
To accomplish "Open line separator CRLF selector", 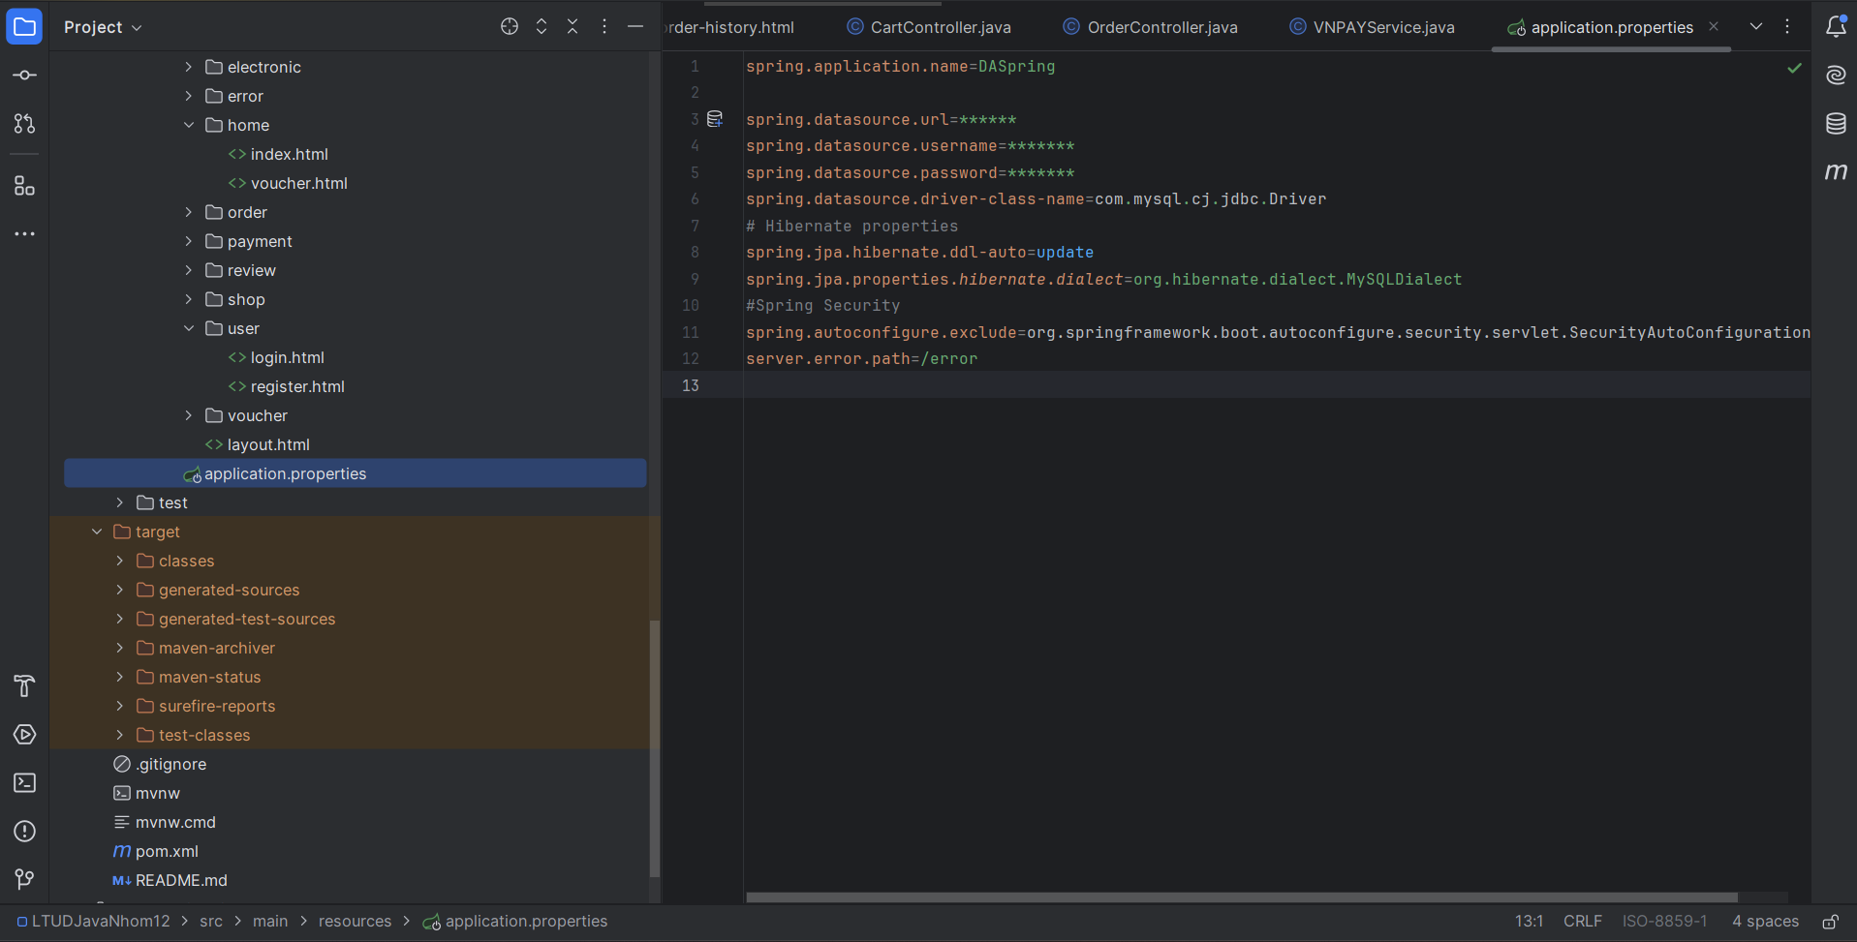I will (1582, 922).
